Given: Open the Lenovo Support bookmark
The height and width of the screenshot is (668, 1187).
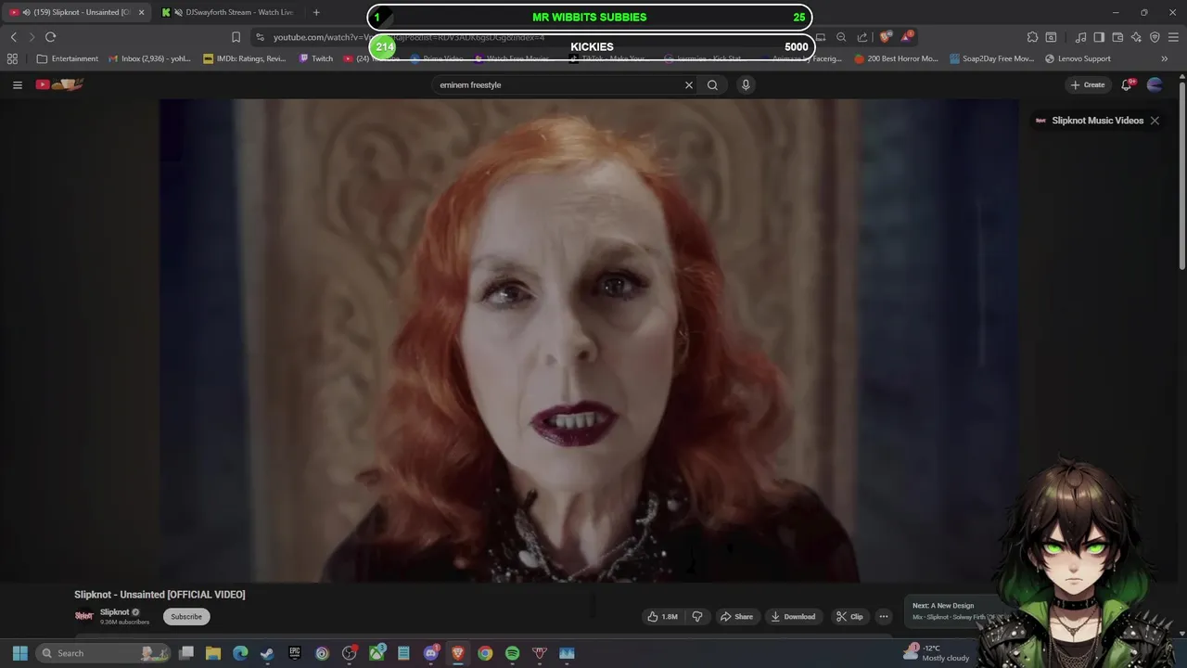Looking at the screenshot, I should (x=1078, y=58).
